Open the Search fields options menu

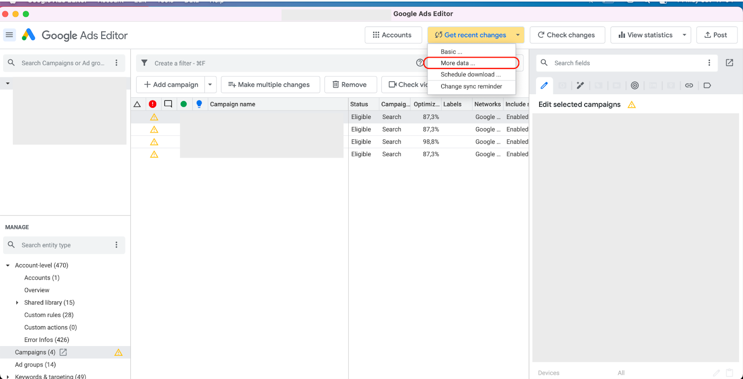(709, 63)
